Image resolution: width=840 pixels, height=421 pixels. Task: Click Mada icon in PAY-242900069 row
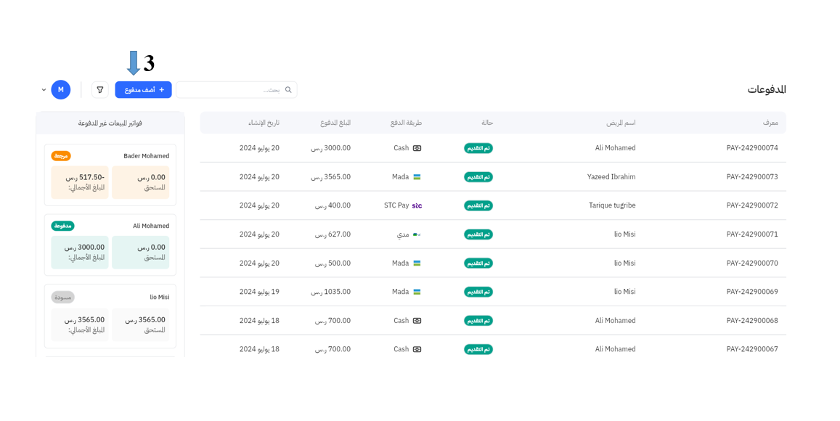tap(417, 292)
